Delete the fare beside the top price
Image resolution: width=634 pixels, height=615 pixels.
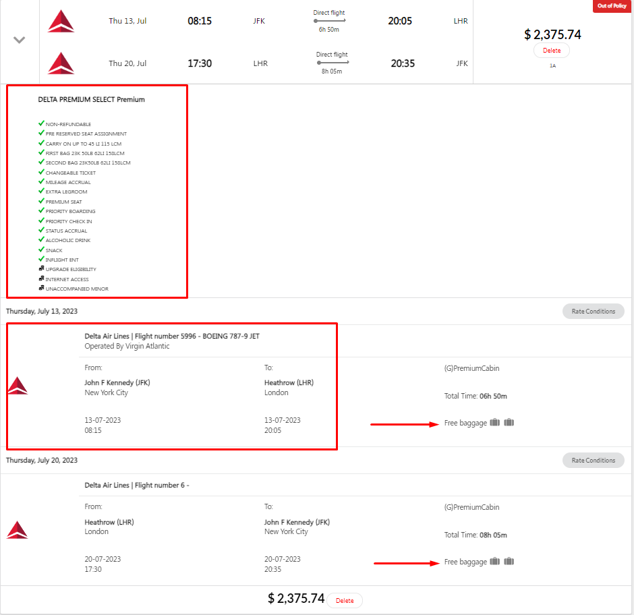tap(552, 51)
